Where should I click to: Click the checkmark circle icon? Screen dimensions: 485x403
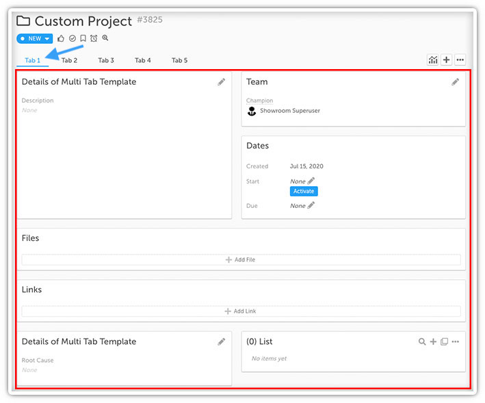coord(72,39)
